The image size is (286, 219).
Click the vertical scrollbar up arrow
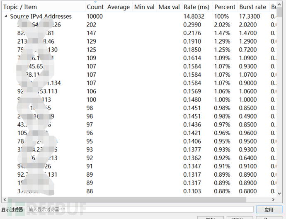279,5
